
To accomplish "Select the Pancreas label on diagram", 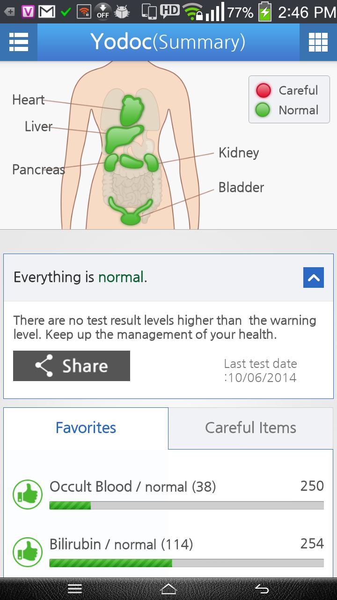I will (38, 169).
